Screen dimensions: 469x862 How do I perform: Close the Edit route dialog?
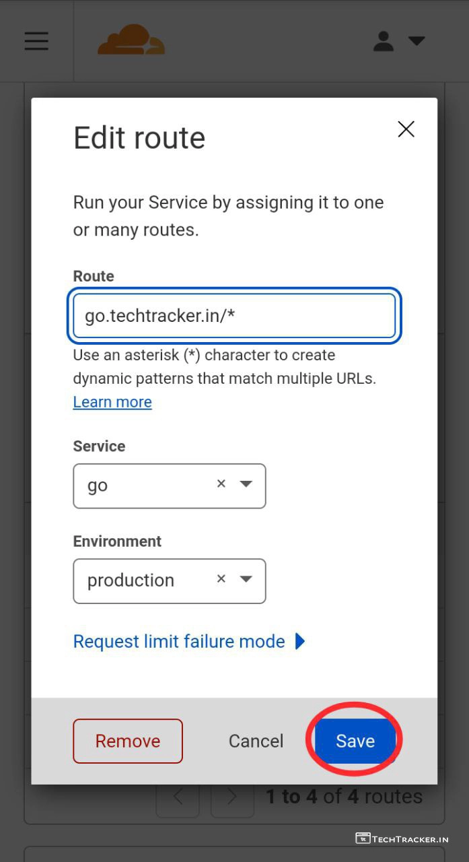406,129
